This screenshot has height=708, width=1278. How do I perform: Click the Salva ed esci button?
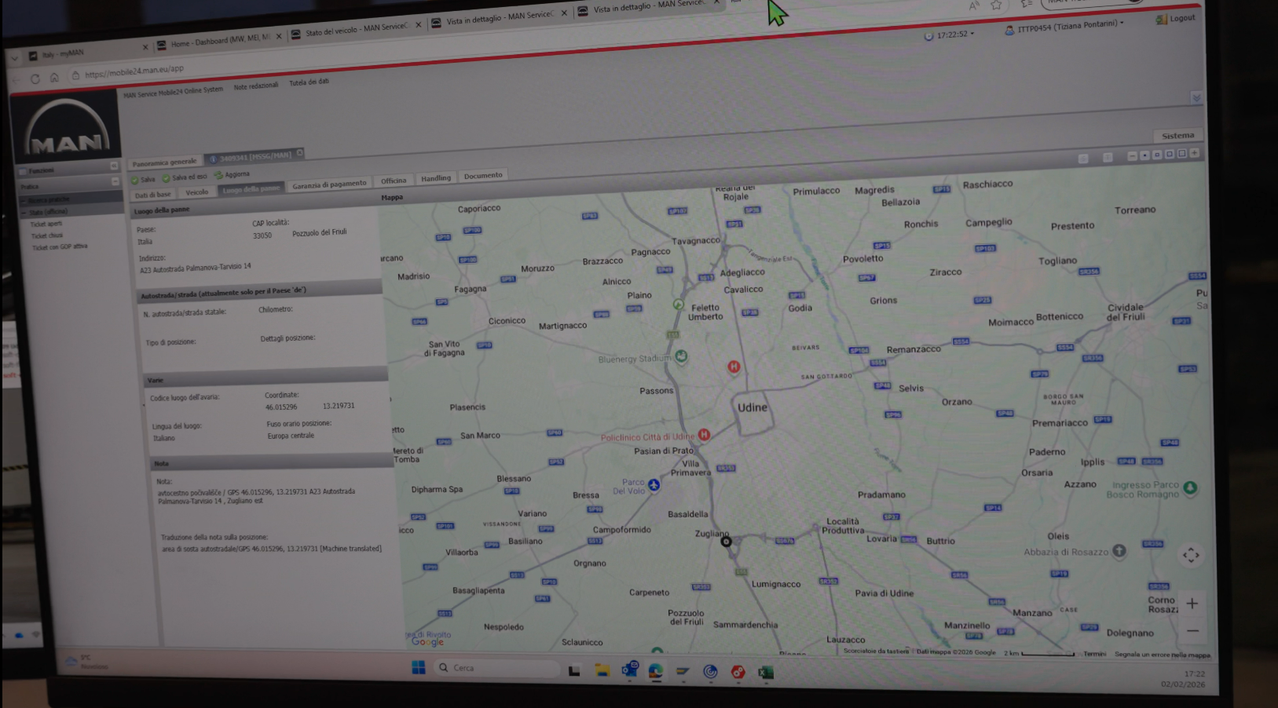pos(185,177)
